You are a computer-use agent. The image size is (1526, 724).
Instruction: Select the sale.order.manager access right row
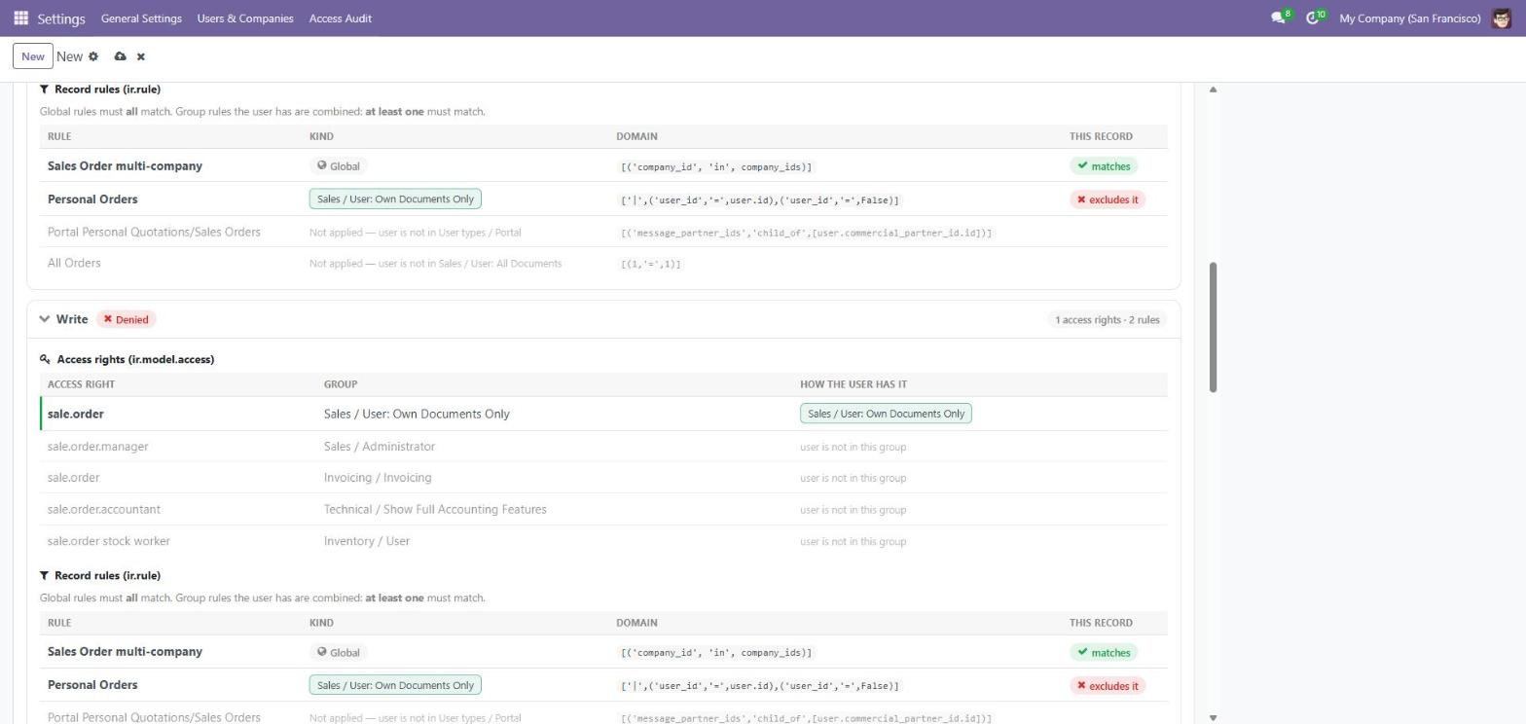tap(603, 447)
